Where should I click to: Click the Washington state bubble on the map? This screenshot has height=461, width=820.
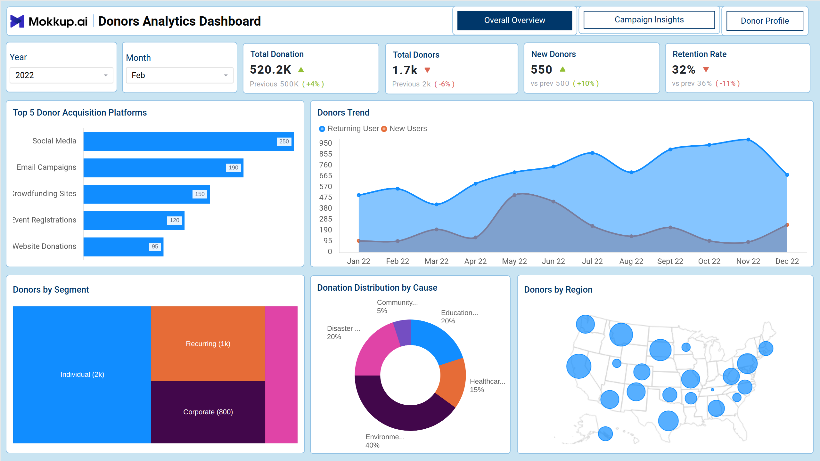(x=585, y=324)
